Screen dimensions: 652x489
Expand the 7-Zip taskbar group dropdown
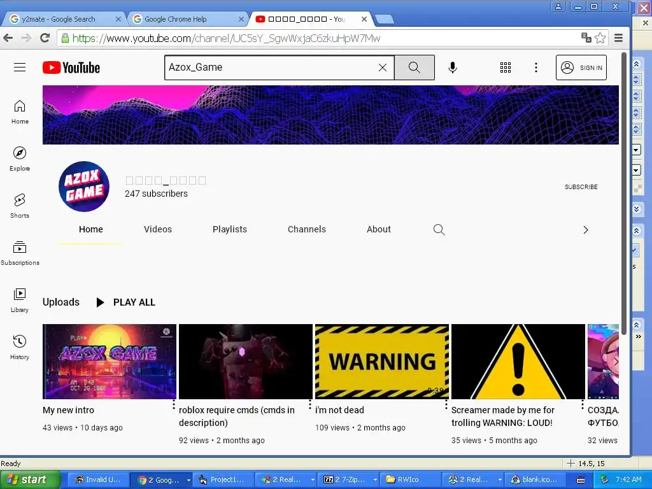pos(374,480)
